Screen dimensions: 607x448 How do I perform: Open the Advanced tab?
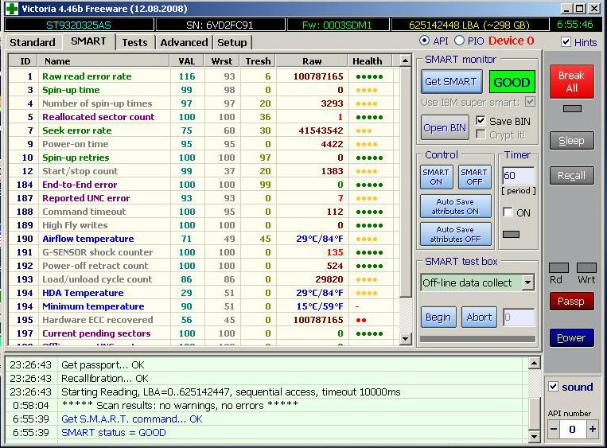coord(184,42)
